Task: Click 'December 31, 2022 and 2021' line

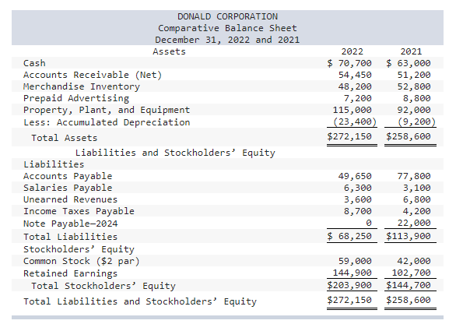Action: [x=227, y=40]
